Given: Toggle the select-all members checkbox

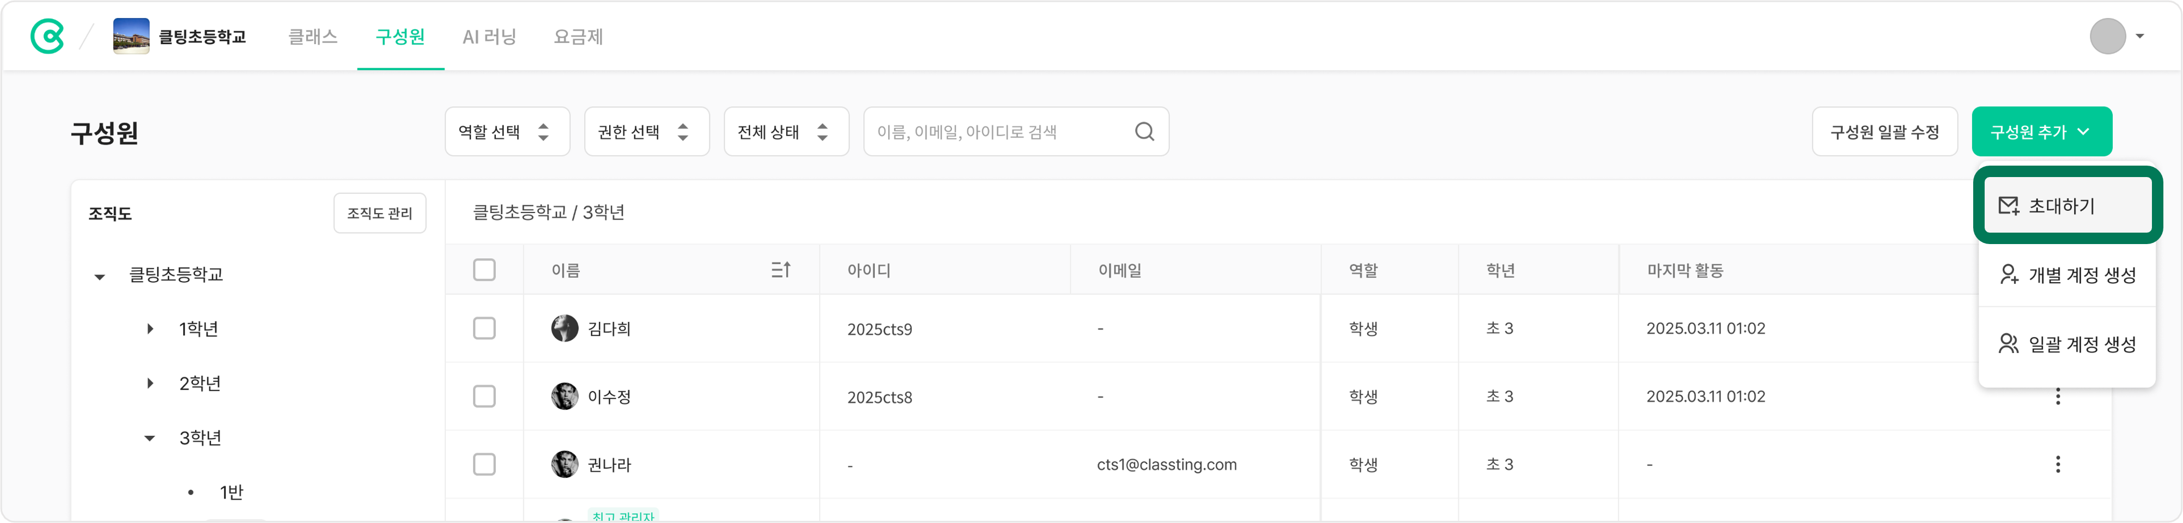Looking at the screenshot, I should [x=484, y=270].
